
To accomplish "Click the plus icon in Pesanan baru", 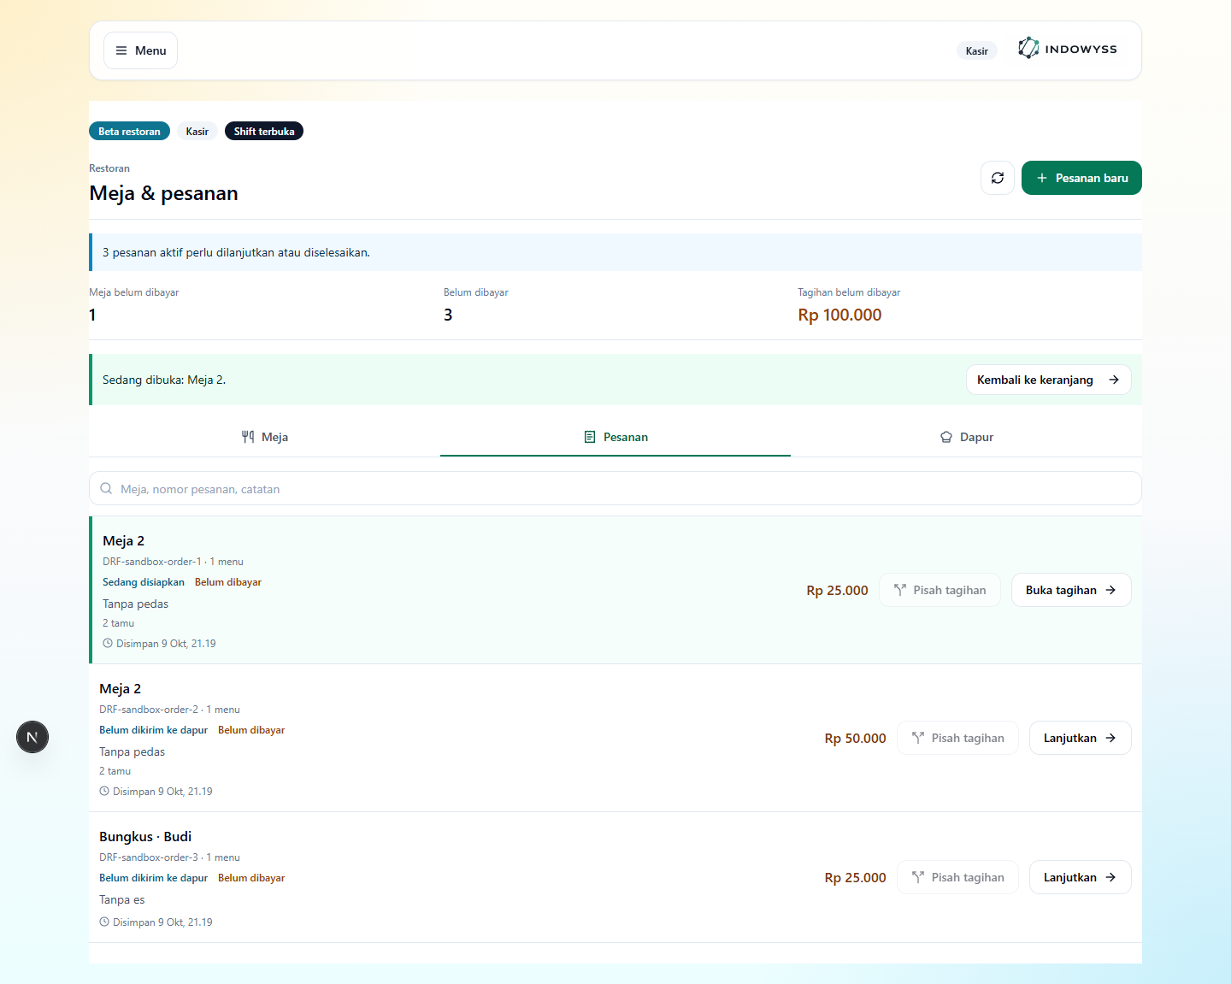I will (1042, 178).
